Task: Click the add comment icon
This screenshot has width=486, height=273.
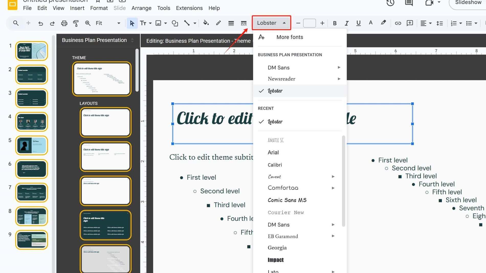Action: 410,23
